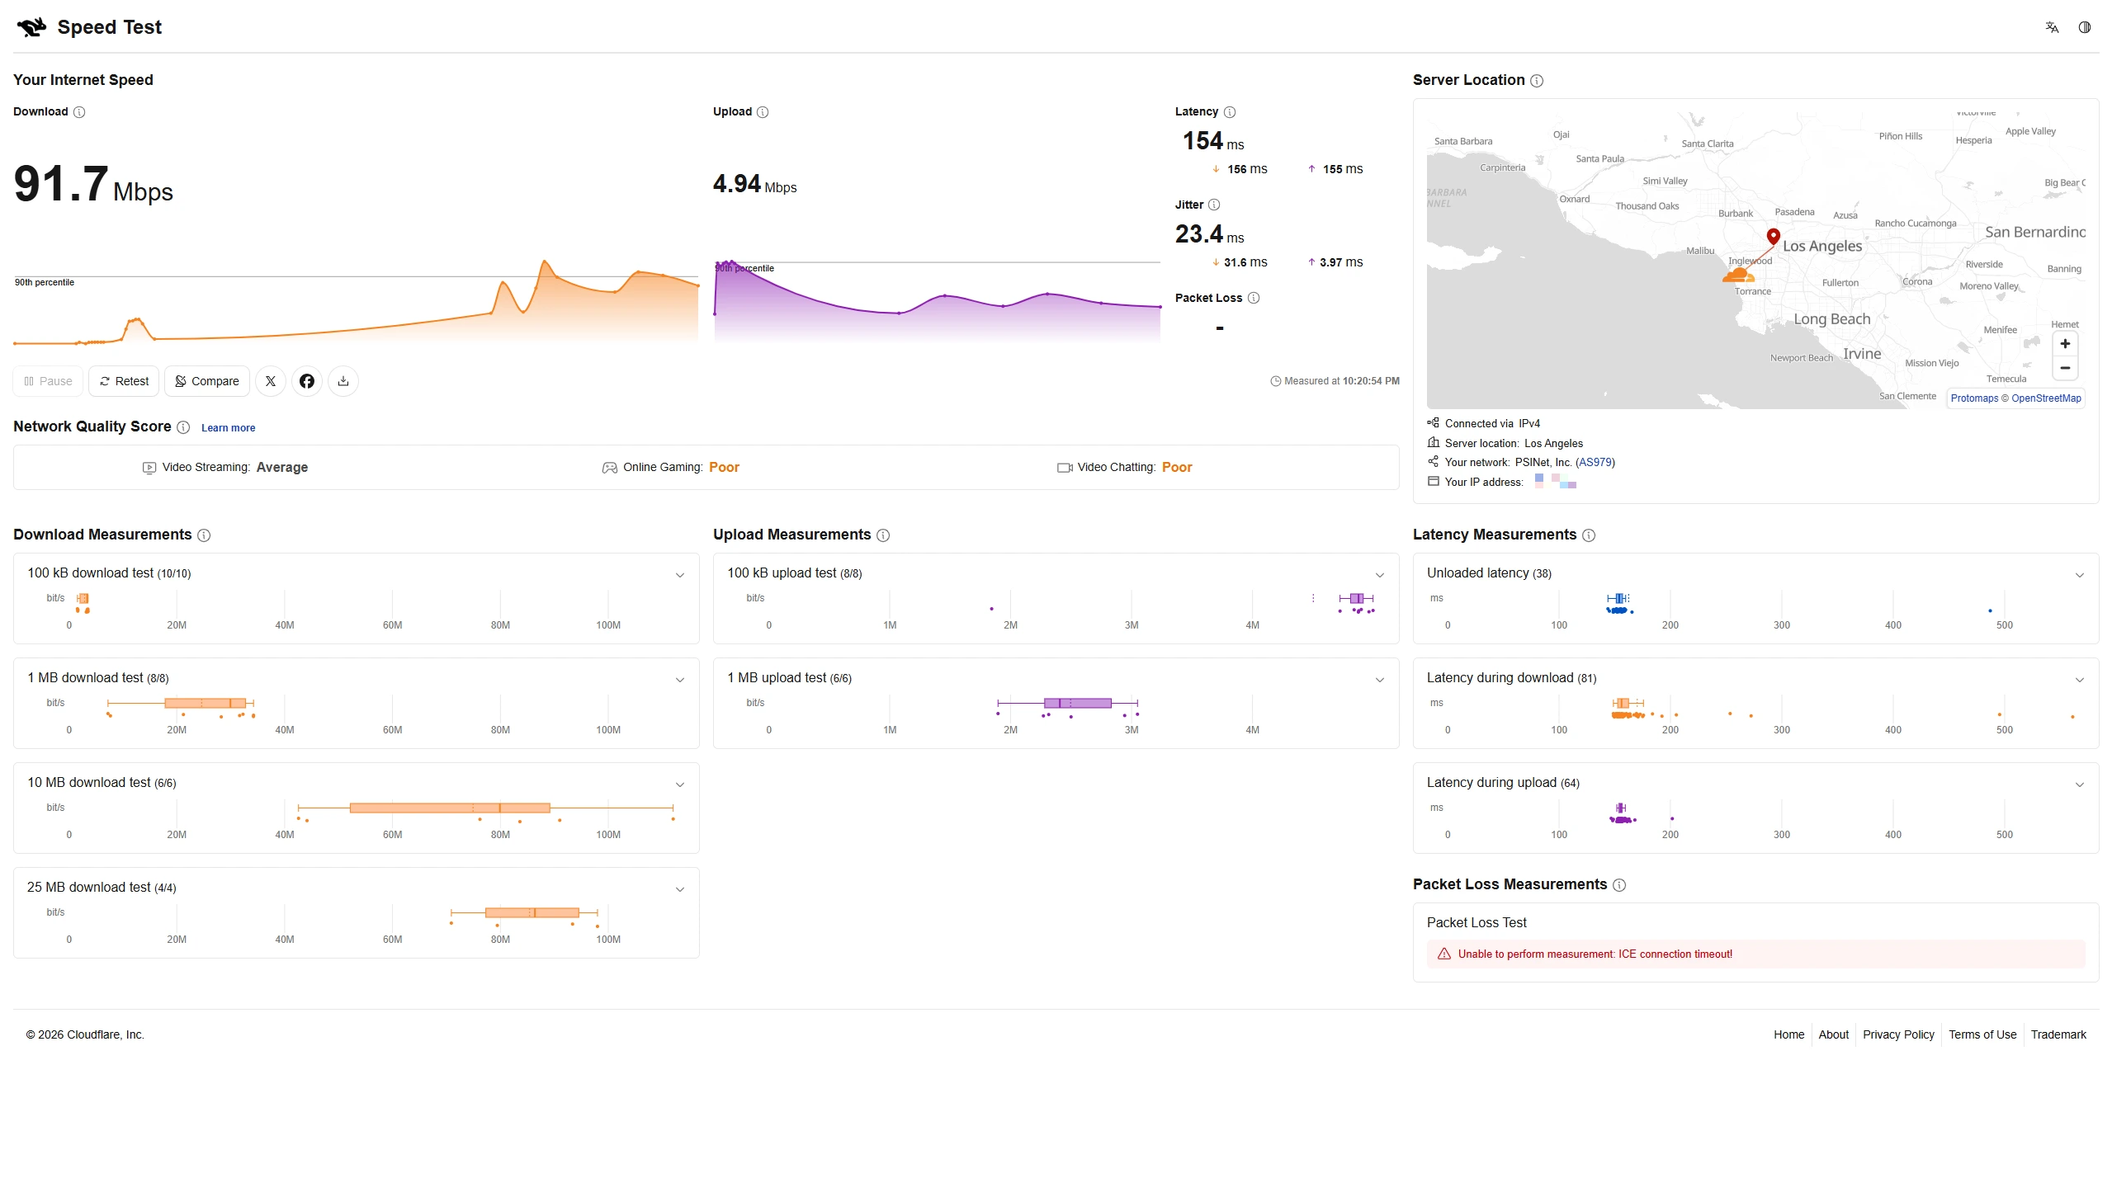Zoom in on the server map
2112x1178 pixels.
click(2065, 344)
